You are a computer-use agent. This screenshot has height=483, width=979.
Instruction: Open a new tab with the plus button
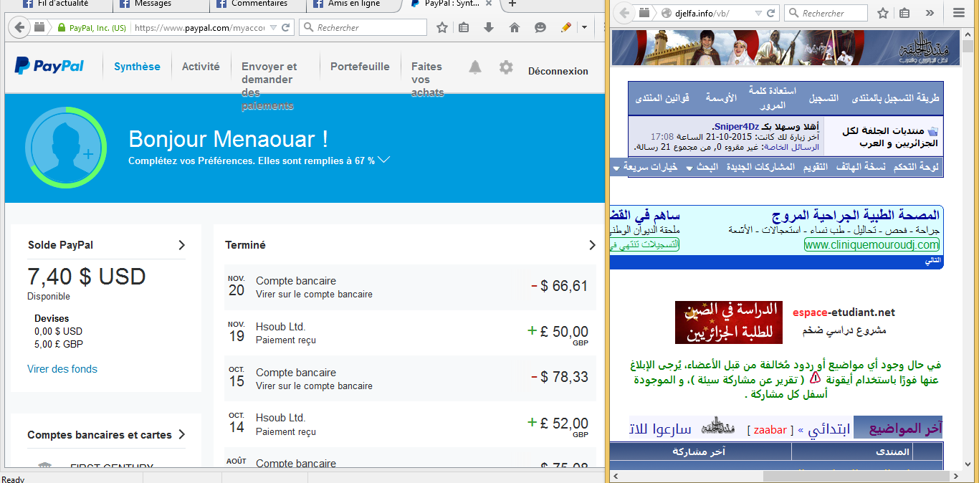click(x=512, y=4)
